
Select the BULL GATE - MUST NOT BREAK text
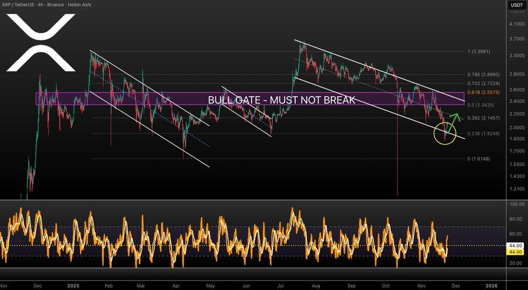(281, 100)
